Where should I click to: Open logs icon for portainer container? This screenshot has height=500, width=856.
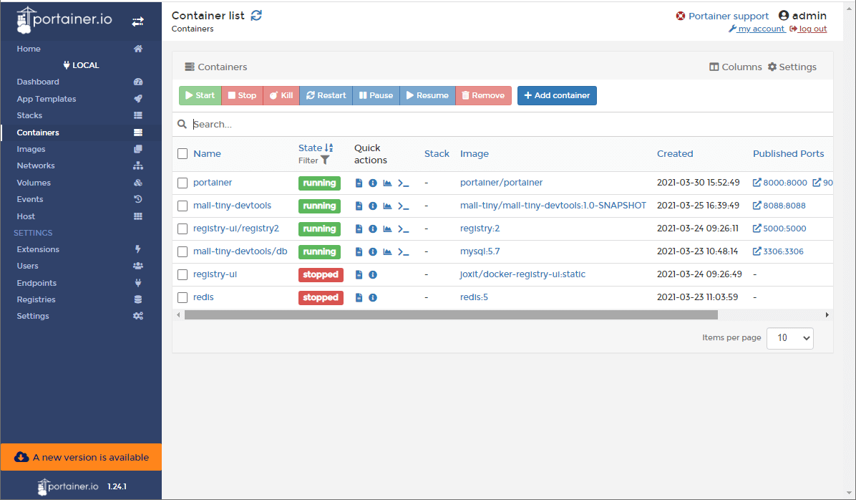359,183
